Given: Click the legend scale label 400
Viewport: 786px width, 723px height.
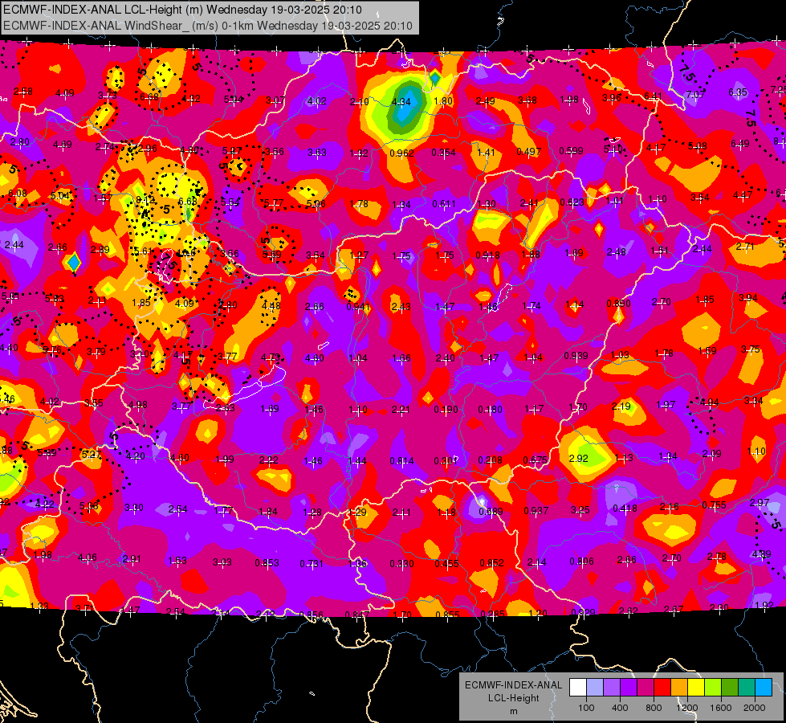Looking at the screenshot, I should 620,708.
